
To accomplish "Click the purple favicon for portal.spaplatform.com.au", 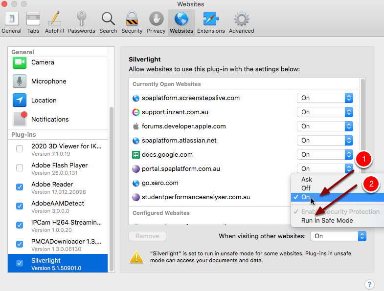I will (136, 169).
